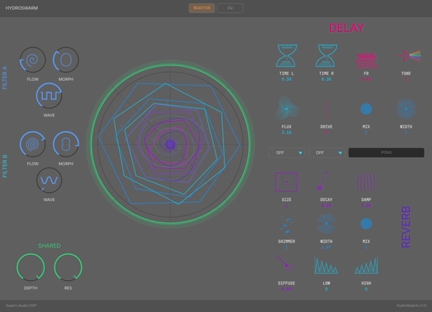Click the delay Time R hourglass icon
This screenshot has height=312, width=432.
coord(326,56)
